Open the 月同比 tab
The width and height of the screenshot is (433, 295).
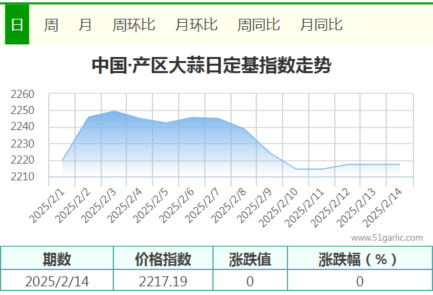point(322,25)
